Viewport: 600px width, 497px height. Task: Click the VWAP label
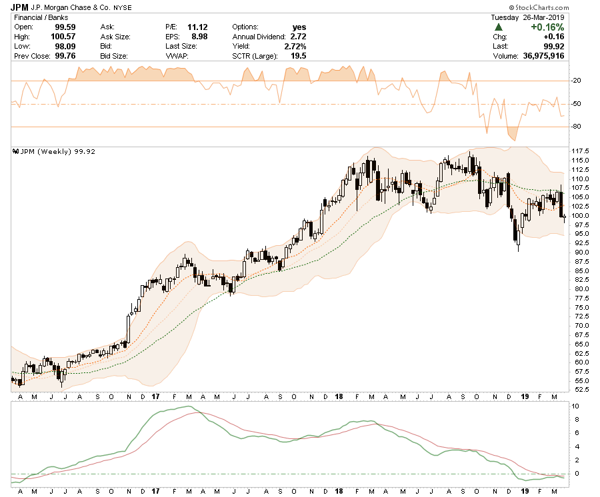tap(177, 56)
